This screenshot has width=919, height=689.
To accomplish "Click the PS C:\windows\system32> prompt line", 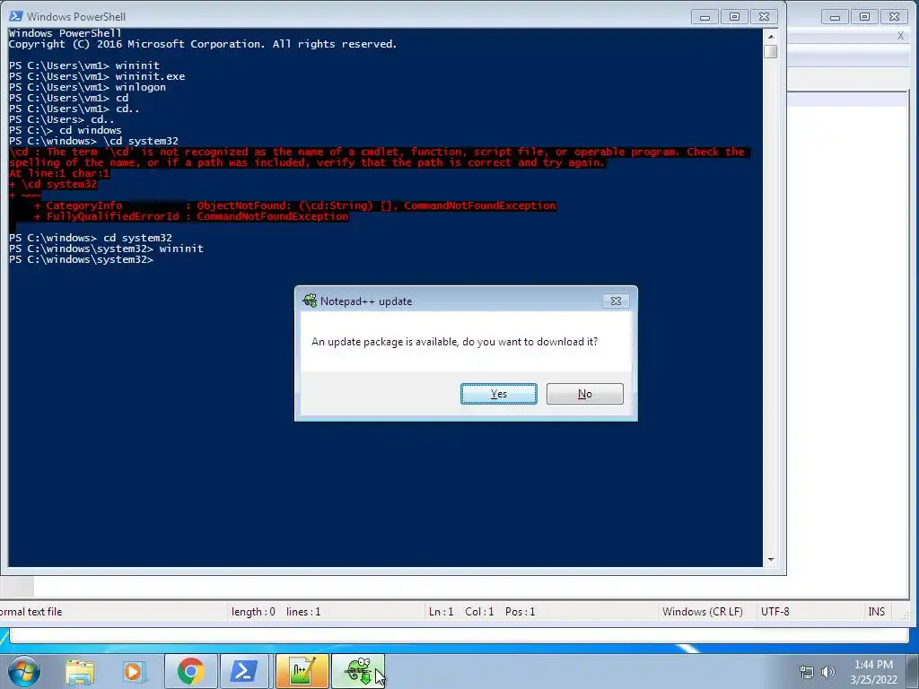I will [81, 259].
